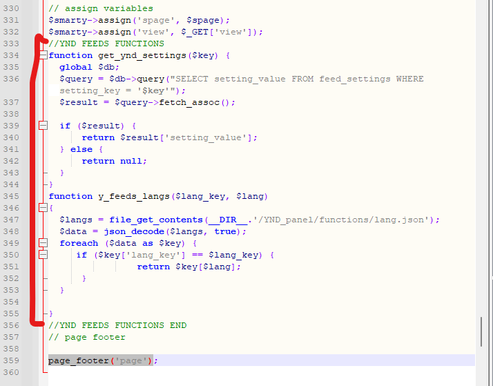Click the '// assign variables' comment
Viewport: 493px width, 386px height.
pyautogui.click(x=101, y=8)
